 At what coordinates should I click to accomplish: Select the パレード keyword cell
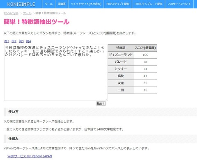(x=121, y=62)
